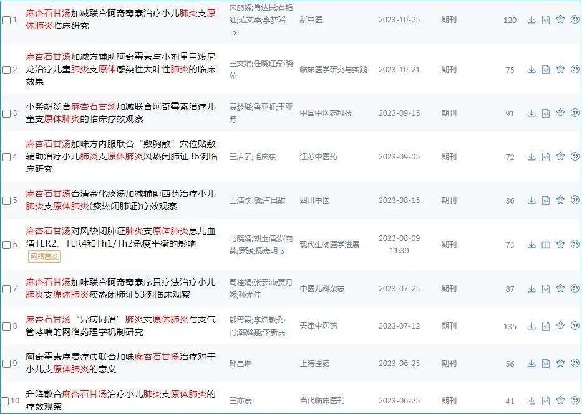Open book-reader icon for article 6 (现代生物医学进展)

546,245
